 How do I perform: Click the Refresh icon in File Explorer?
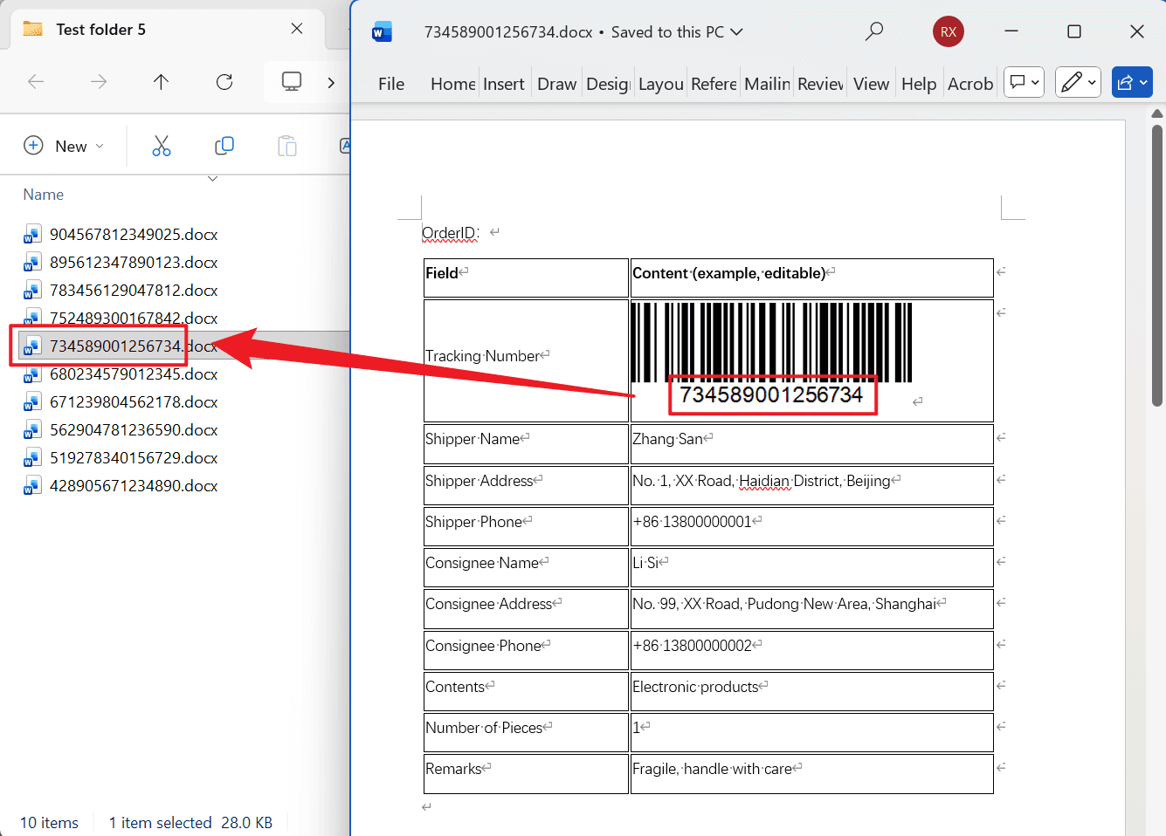(224, 82)
